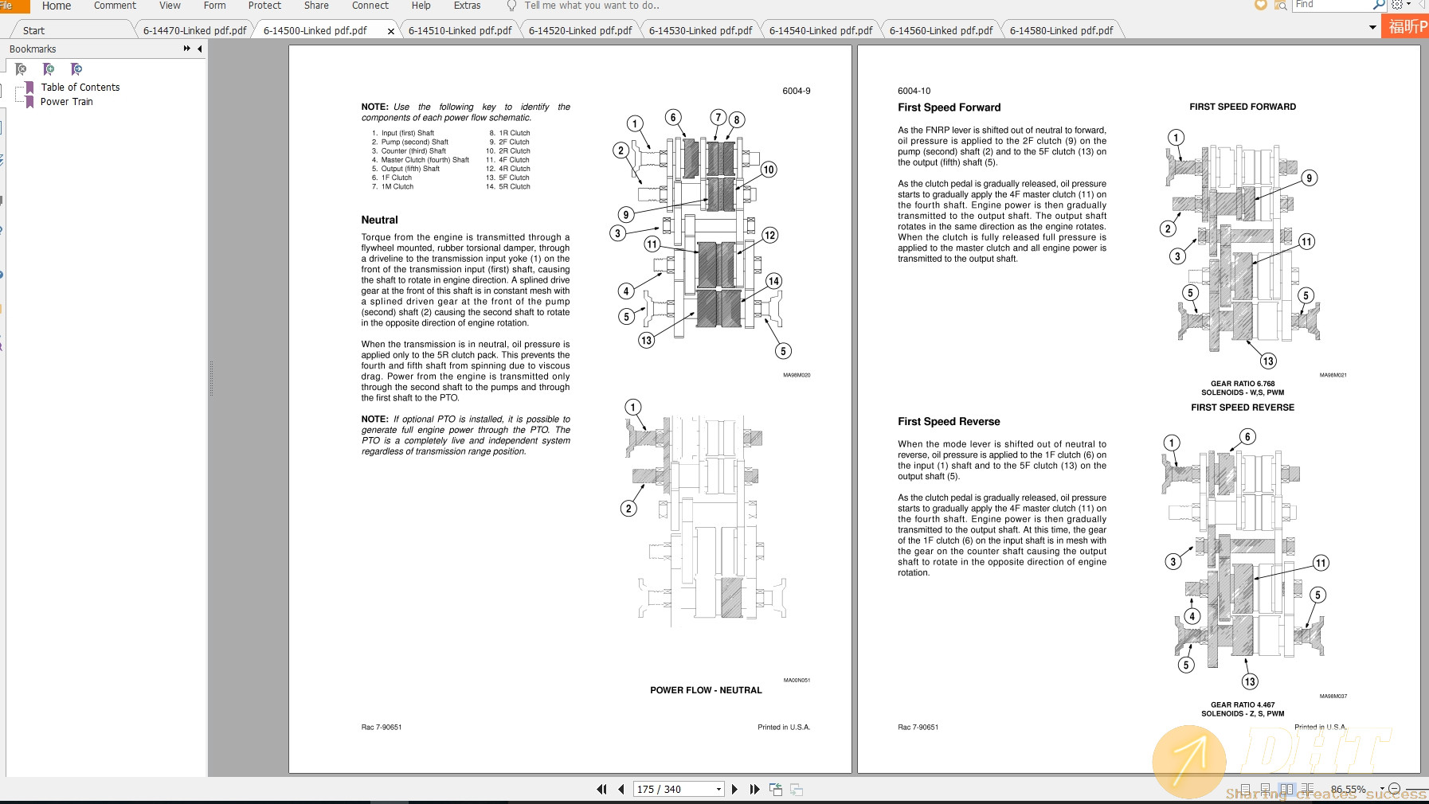
Task: Select the Power Train bookmark
Action: (x=68, y=101)
